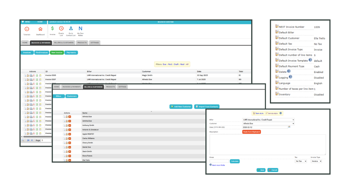Screen dimensions: 350x194
Task: Open the Events List clock icon
Action: coord(61,28)
